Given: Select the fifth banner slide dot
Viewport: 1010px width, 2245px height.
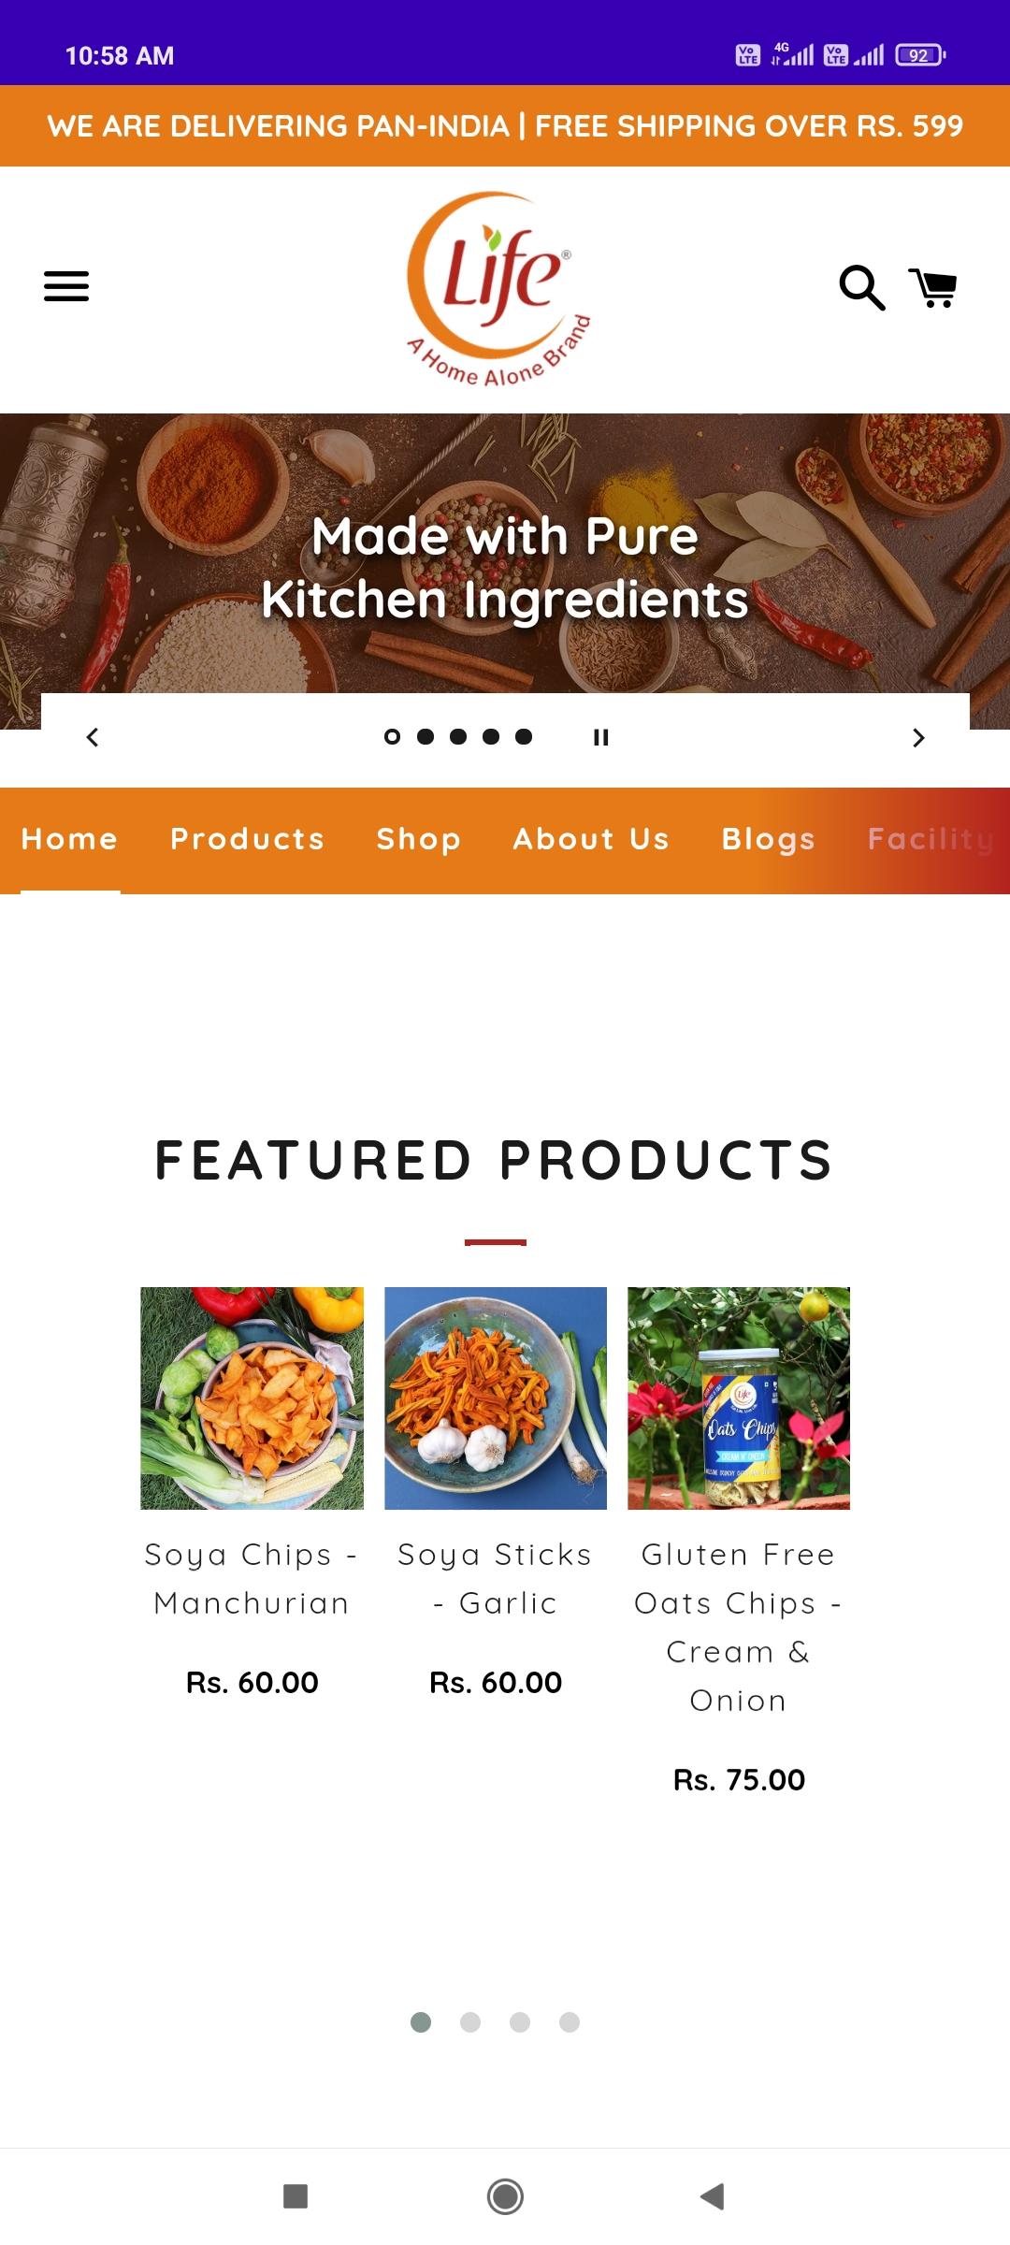Looking at the screenshot, I should (x=524, y=737).
